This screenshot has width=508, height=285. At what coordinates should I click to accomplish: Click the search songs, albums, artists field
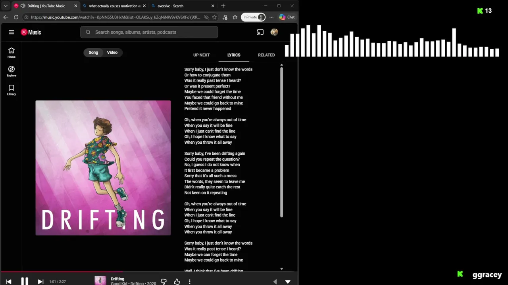pyautogui.click(x=149, y=32)
